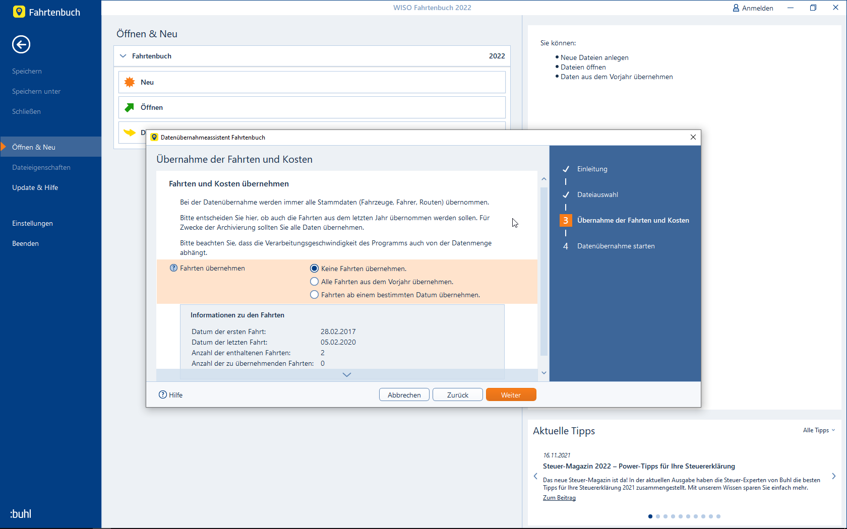847x529 pixels.
Task: Click the orange star Neu icon
Action: 130,82
